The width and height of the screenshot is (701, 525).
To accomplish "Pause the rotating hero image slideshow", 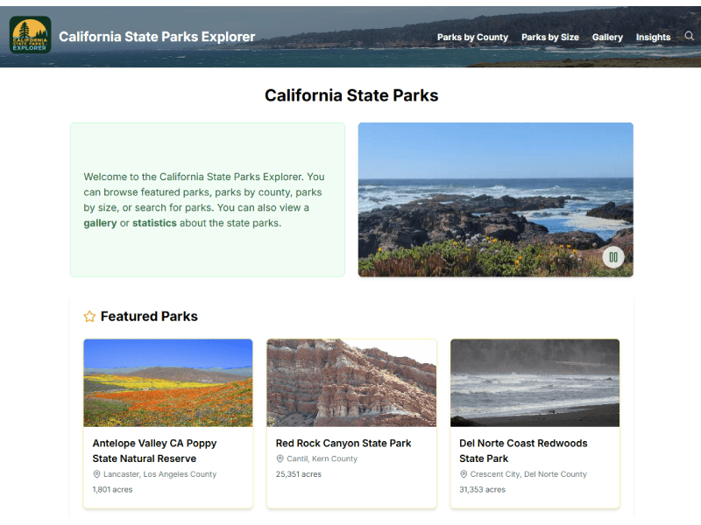I will [612, 257].
